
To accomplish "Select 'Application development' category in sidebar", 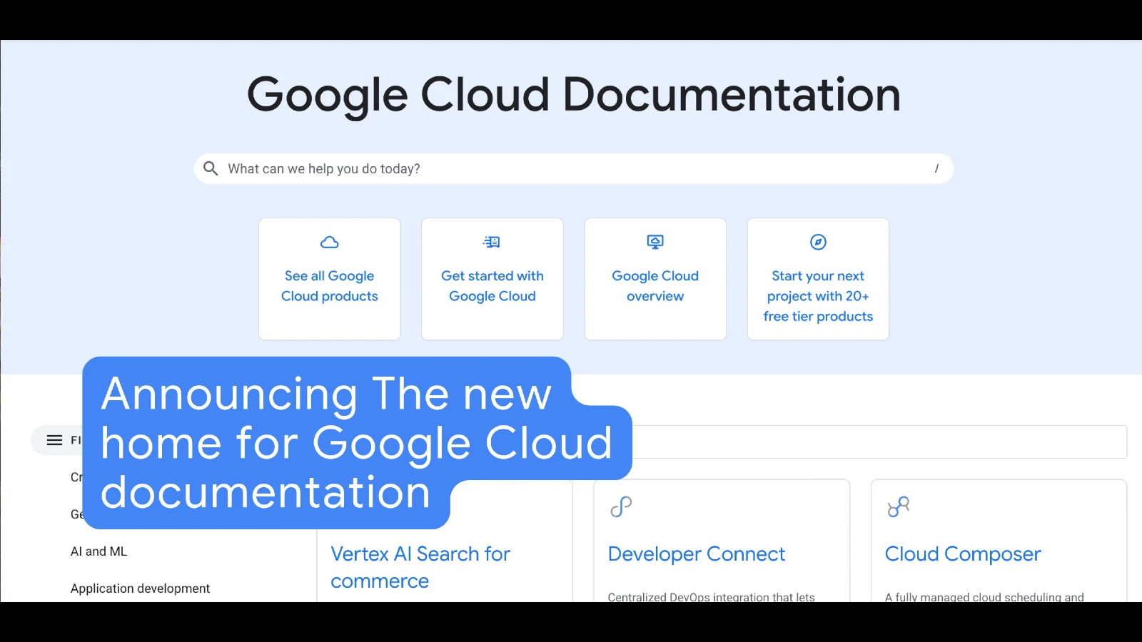I will point(140,588).
